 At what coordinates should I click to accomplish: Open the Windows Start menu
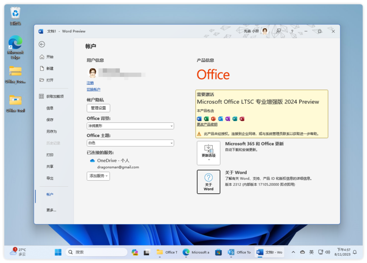(58, 252)
